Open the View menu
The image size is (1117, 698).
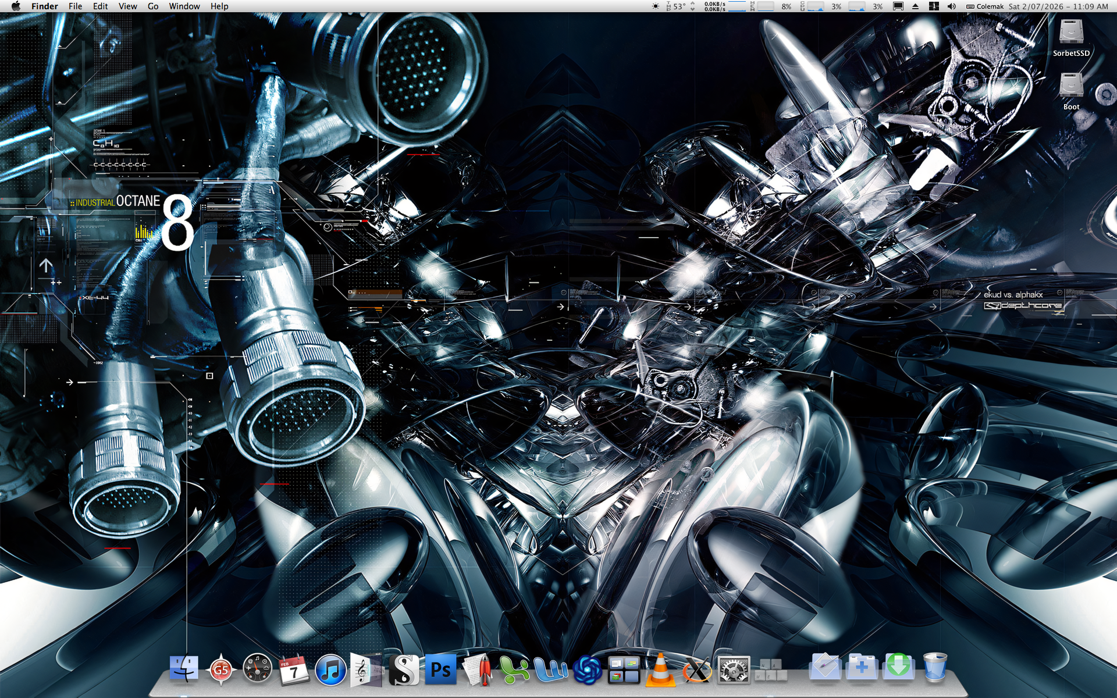click(x=128, y=6)
